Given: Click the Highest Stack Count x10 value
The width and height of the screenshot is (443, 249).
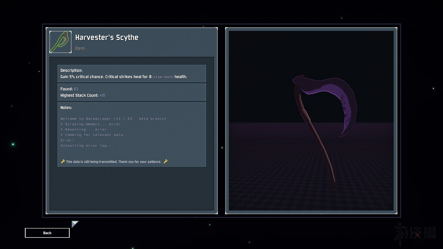Looking at the screenshot, I should [x=102, y=95].
